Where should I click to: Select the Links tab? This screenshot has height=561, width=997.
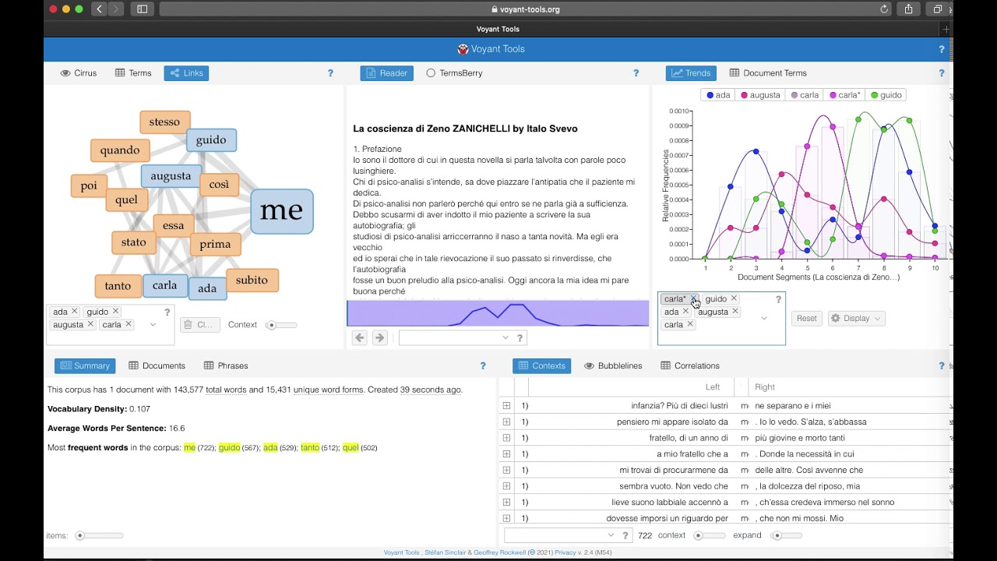(x=186, y=73)
